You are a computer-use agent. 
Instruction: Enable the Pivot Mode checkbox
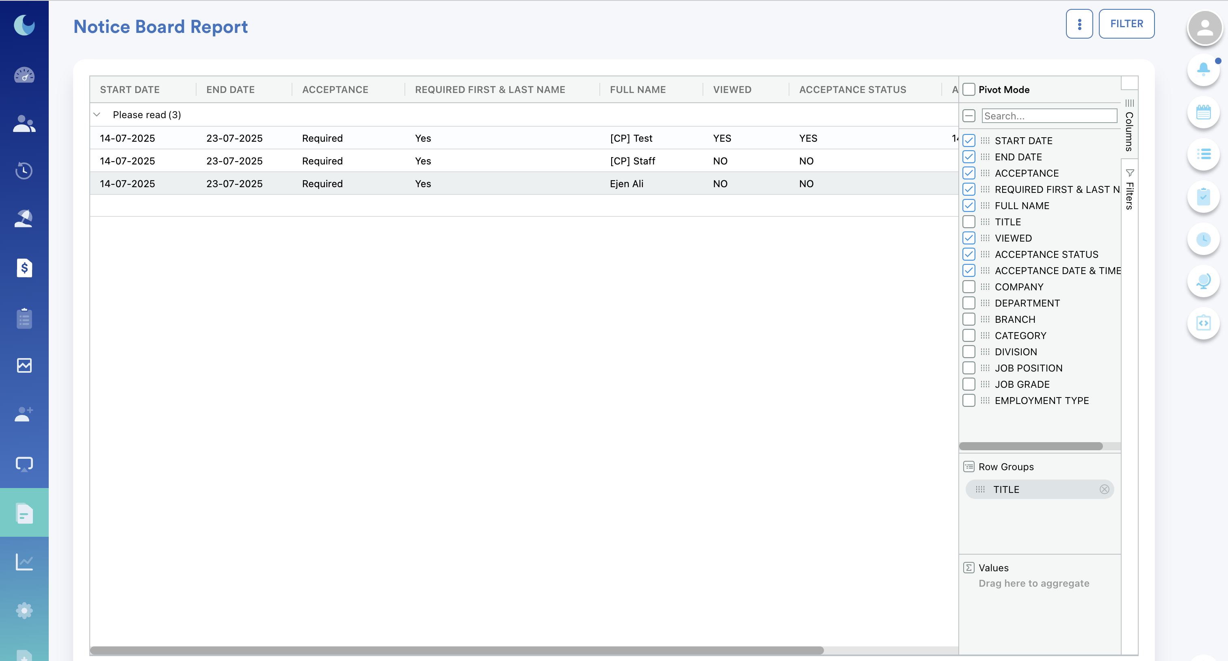pyautogui.click(x=969, y=90)
